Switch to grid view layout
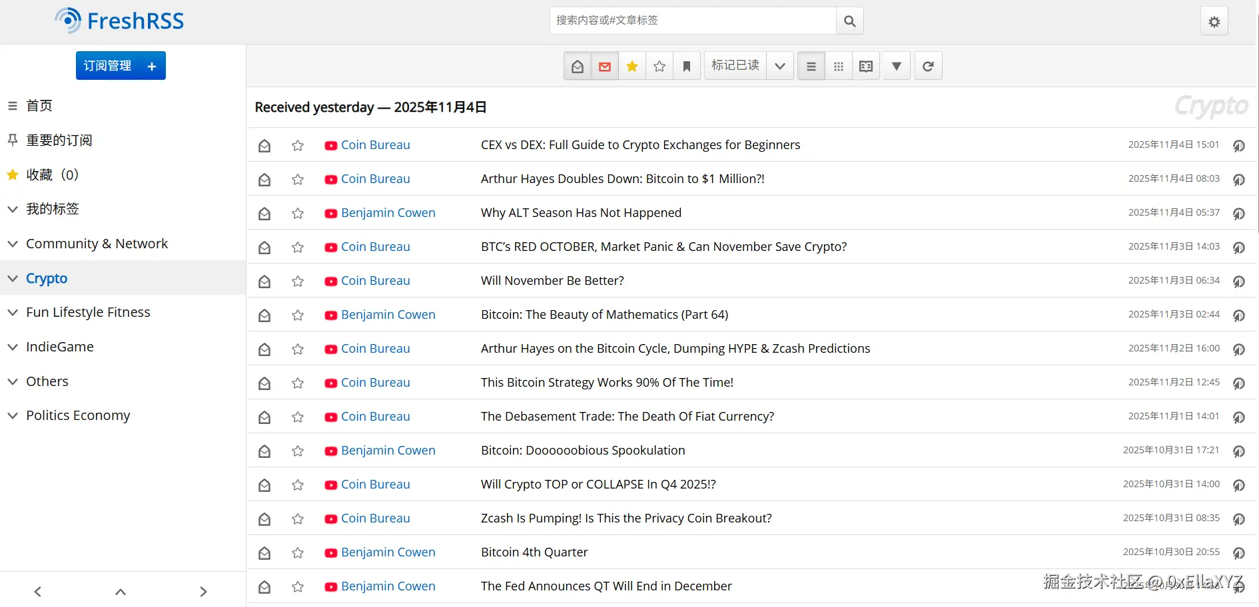This screenshot has height=607, width=1259. pyautogui.click(x=838, y=66)
